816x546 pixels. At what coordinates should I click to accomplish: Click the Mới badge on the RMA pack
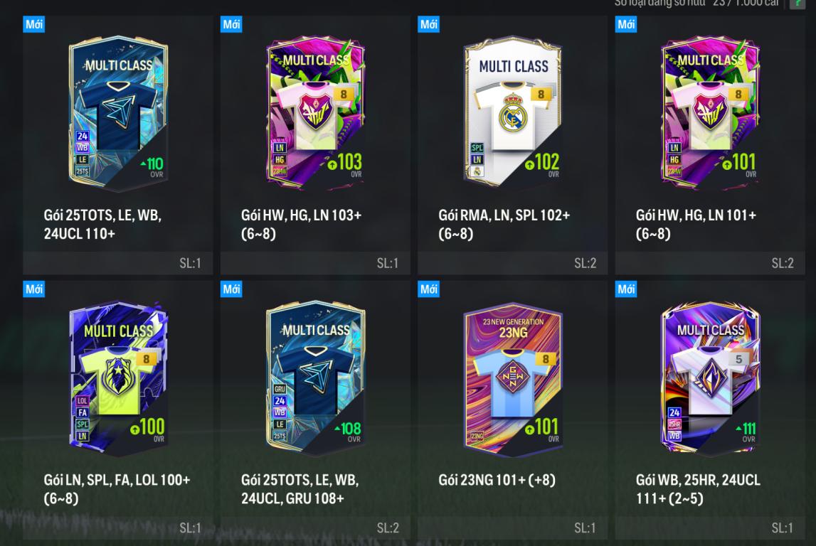click(x=429, y=24)
